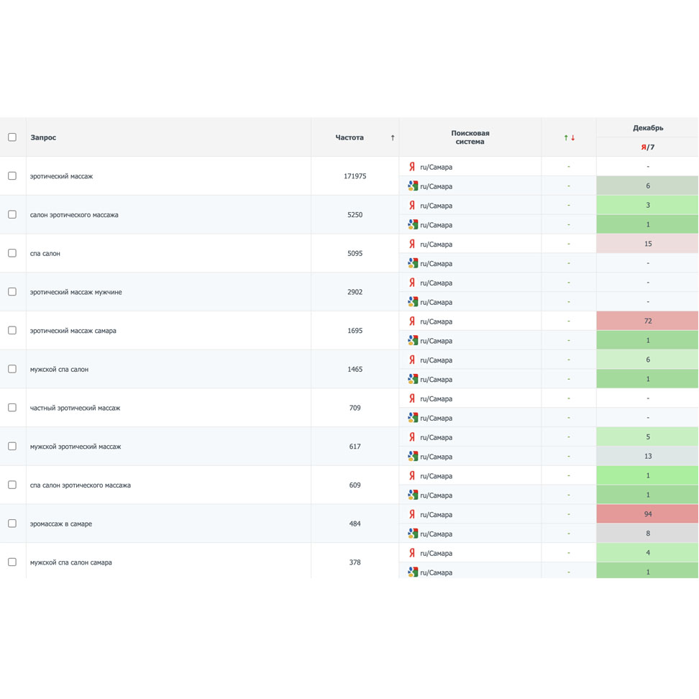The width and height of the screenshot is (699, 699).
Task: Click Yandex icon for "эромассаж в самаре"
Action: [x=412, y=514]
